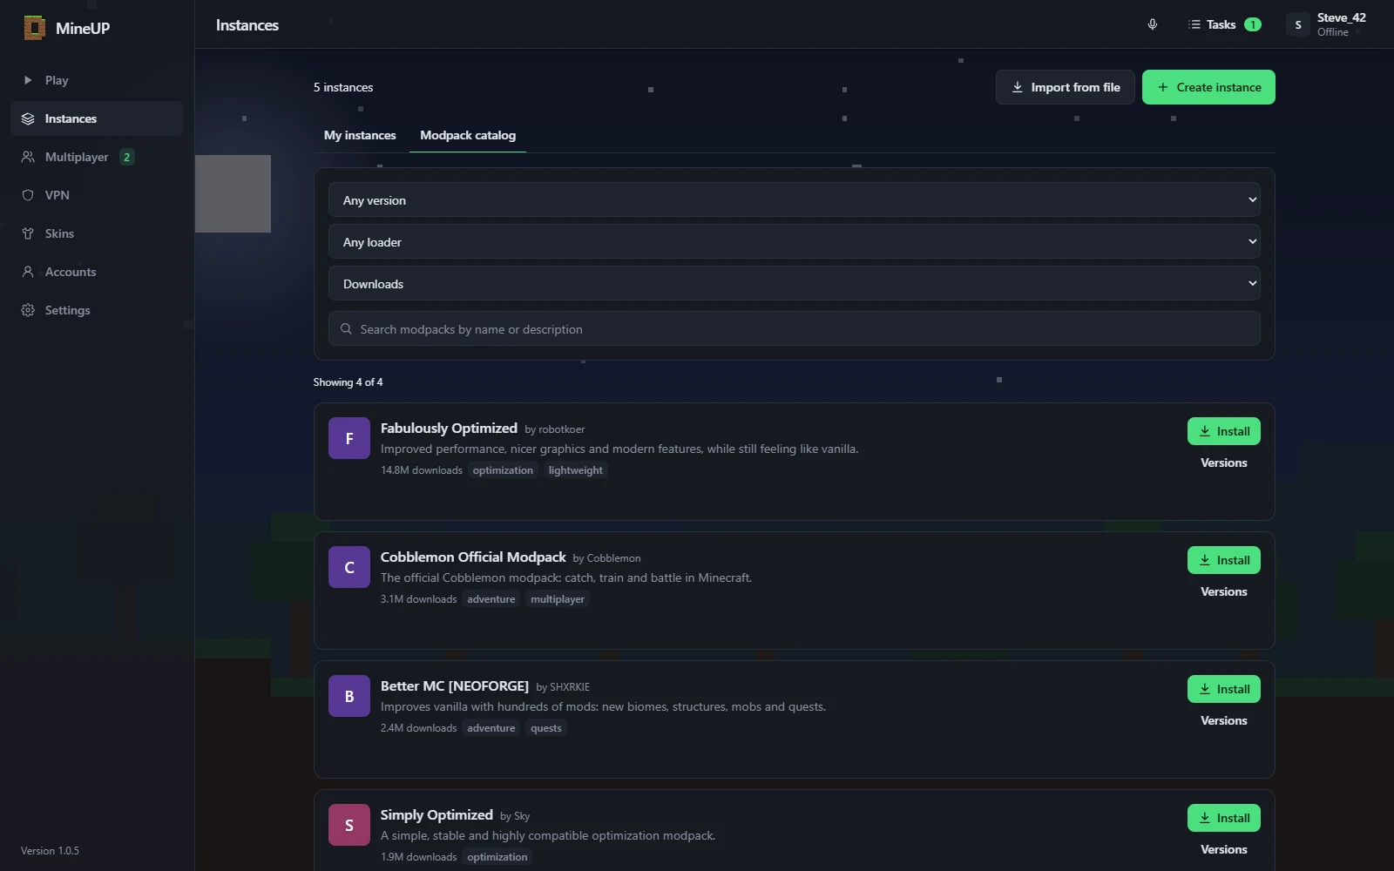This screenshot has height=871, width=1394.
Task: Expand the Any loader dropdown
Action: click(x=794, y=241)
